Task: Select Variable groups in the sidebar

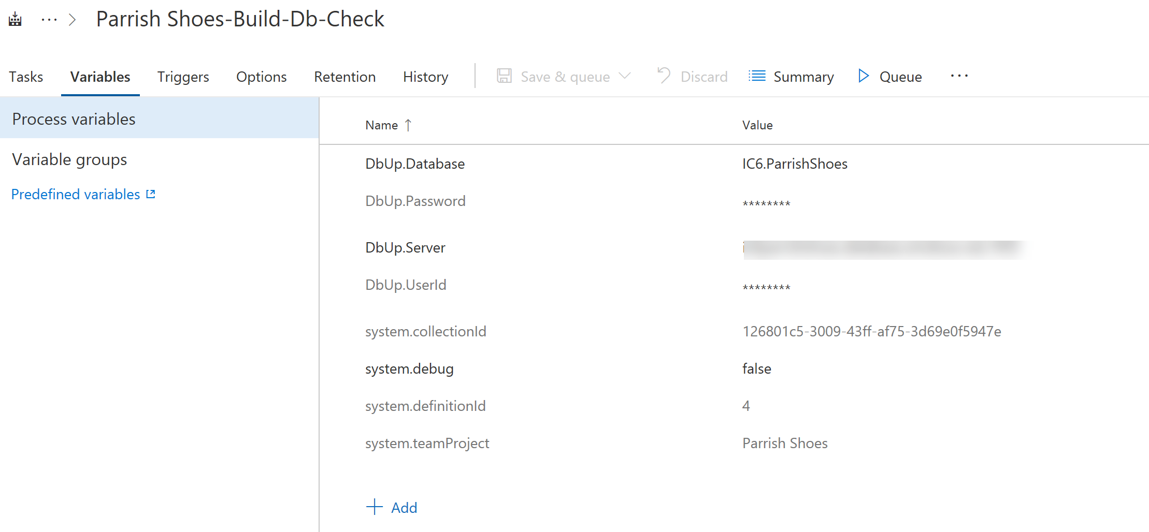Action: [x=69, y=159]
